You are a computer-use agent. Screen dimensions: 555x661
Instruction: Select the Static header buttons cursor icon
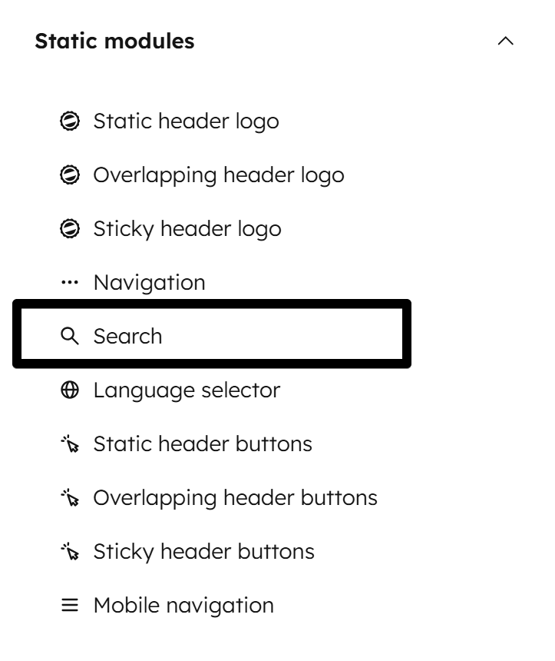pos(71,443)
